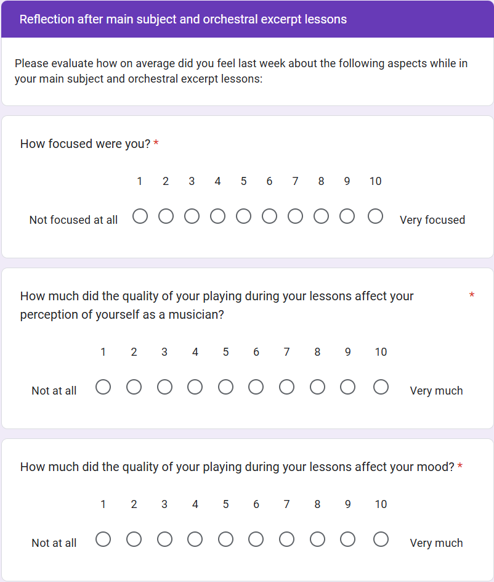Pick 4 on musician perception scale
The image size is (494, 582).
pyautogui.click(x=195, y=387)
